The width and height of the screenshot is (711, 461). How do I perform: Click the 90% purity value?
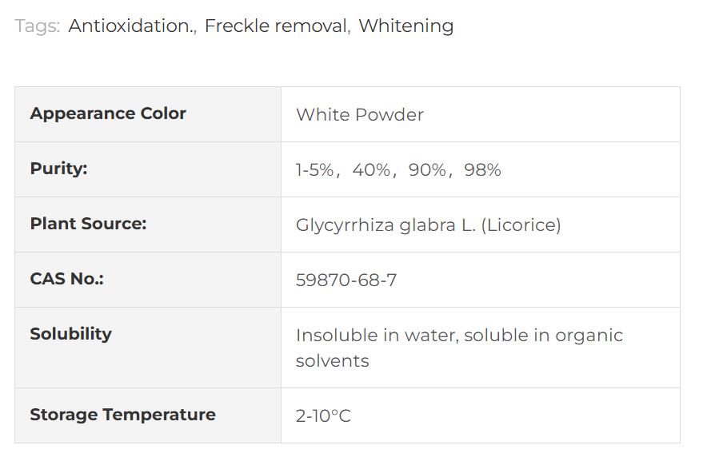(x=427, y=169)
